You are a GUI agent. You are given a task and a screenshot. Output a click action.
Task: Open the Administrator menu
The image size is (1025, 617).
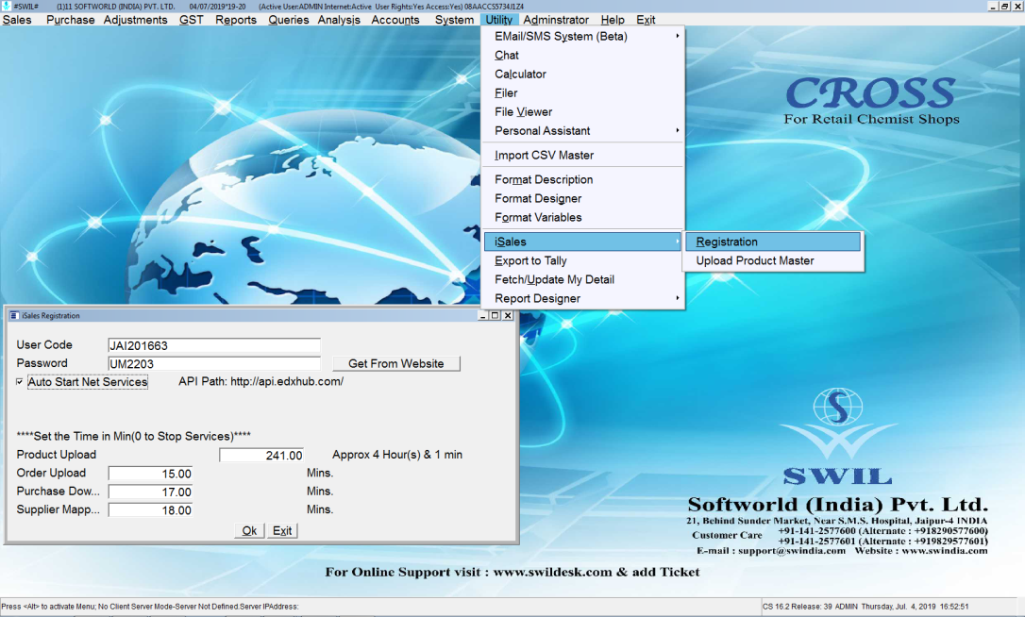(556, 20)
